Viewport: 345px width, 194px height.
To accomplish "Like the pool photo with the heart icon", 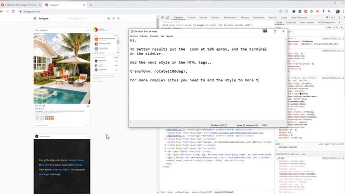I will (36, 106).
